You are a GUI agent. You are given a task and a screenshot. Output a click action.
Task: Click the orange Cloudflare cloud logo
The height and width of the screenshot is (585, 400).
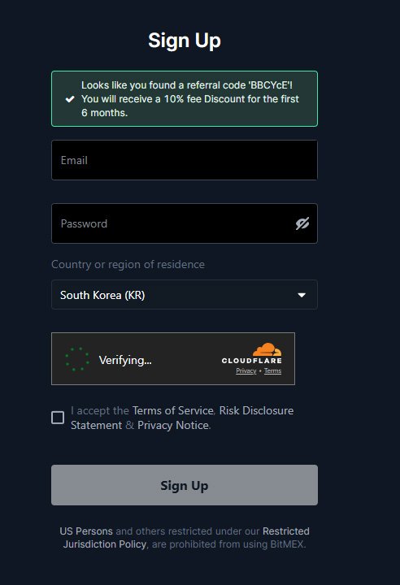267,349
